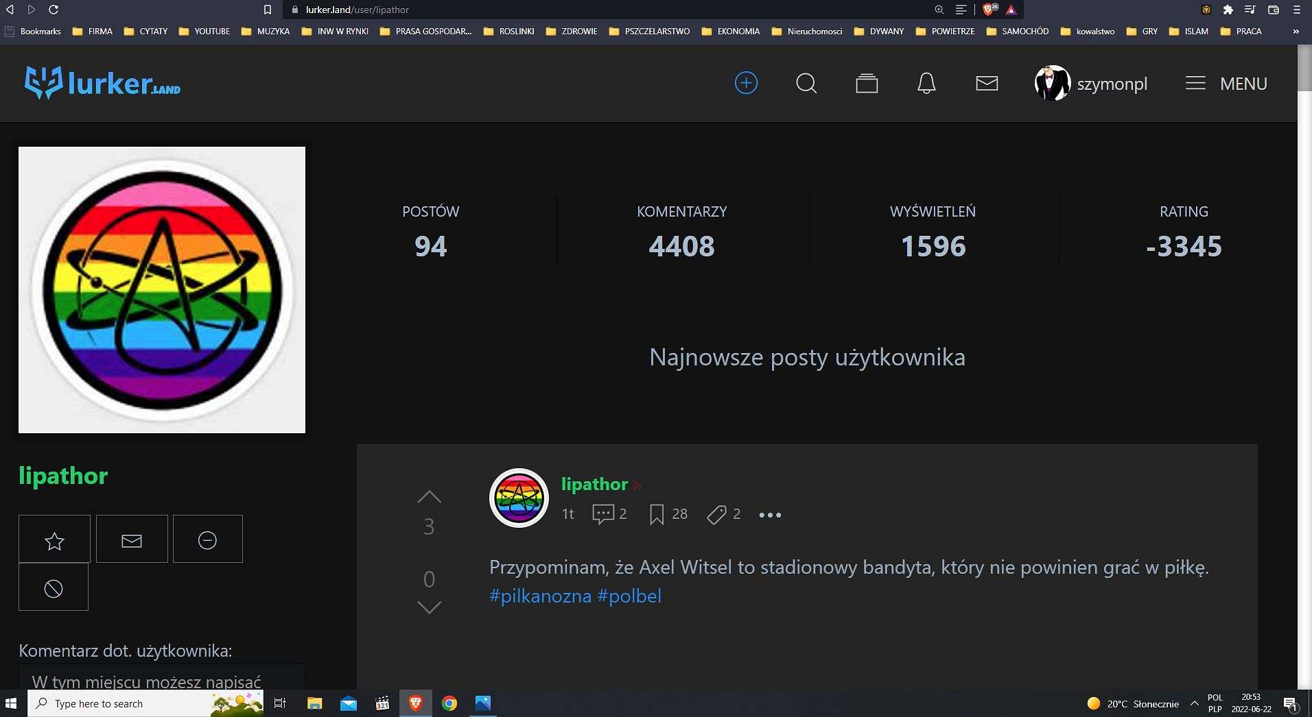1312x717 pixels.
Task: Bookmark the post showing 28
Action: click(668, 514)
